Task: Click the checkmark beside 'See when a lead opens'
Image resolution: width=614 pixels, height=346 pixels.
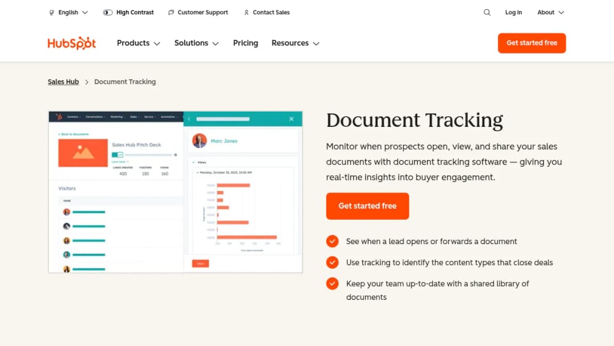Action: tap(332, 241)
